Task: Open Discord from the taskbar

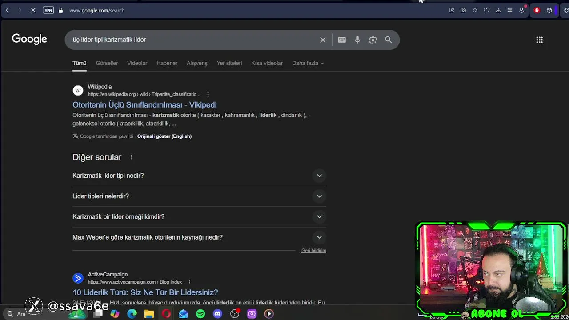Action: tap(217, 314)
